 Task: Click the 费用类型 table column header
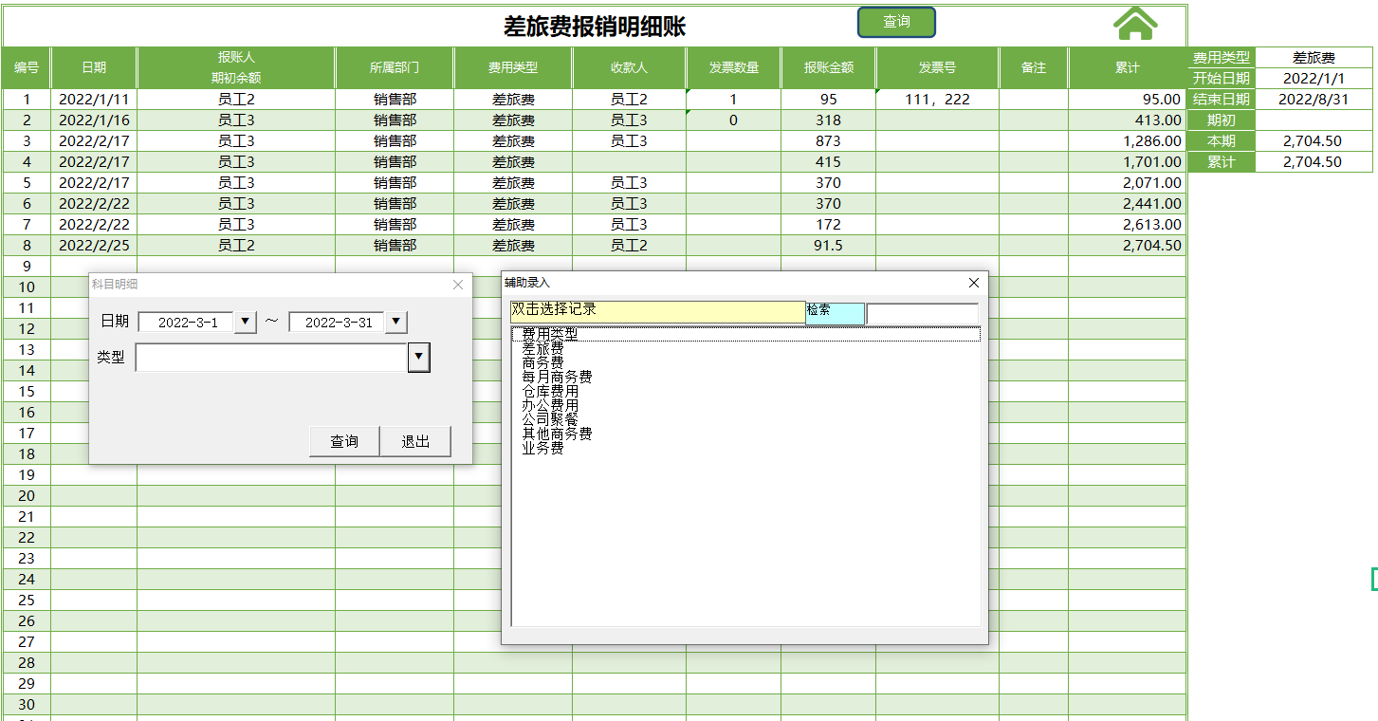tap(513, 67)
